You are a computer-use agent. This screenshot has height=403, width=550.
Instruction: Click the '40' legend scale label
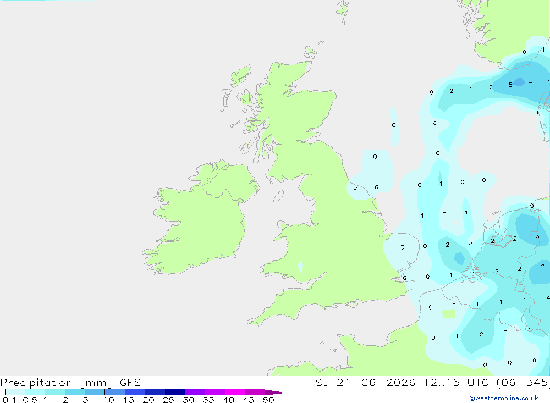pyautogui.click(x=228, y=400)
